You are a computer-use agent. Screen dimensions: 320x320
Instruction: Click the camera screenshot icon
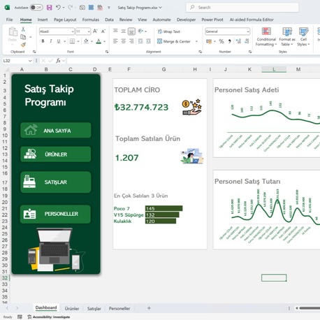pos(82,8)
